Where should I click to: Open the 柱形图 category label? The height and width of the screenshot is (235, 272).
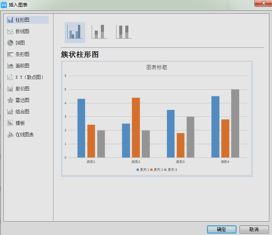pyautogui.click(x=23, y=20)
